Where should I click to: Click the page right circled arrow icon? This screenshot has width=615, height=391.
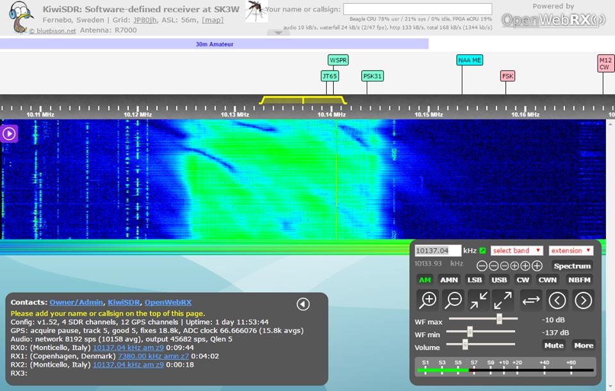583,299
